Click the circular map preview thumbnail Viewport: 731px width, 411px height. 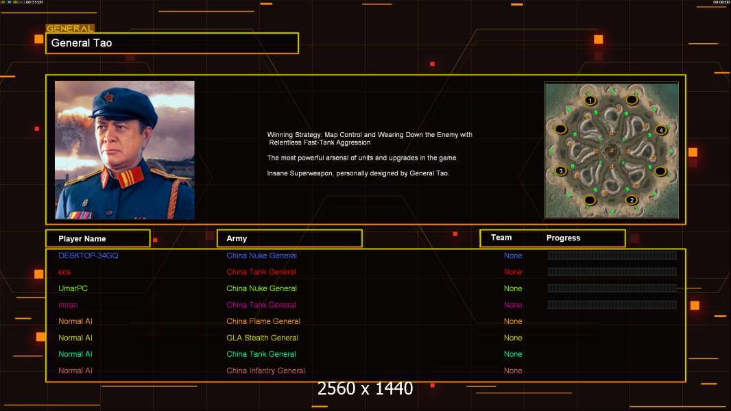coord(612,150)
